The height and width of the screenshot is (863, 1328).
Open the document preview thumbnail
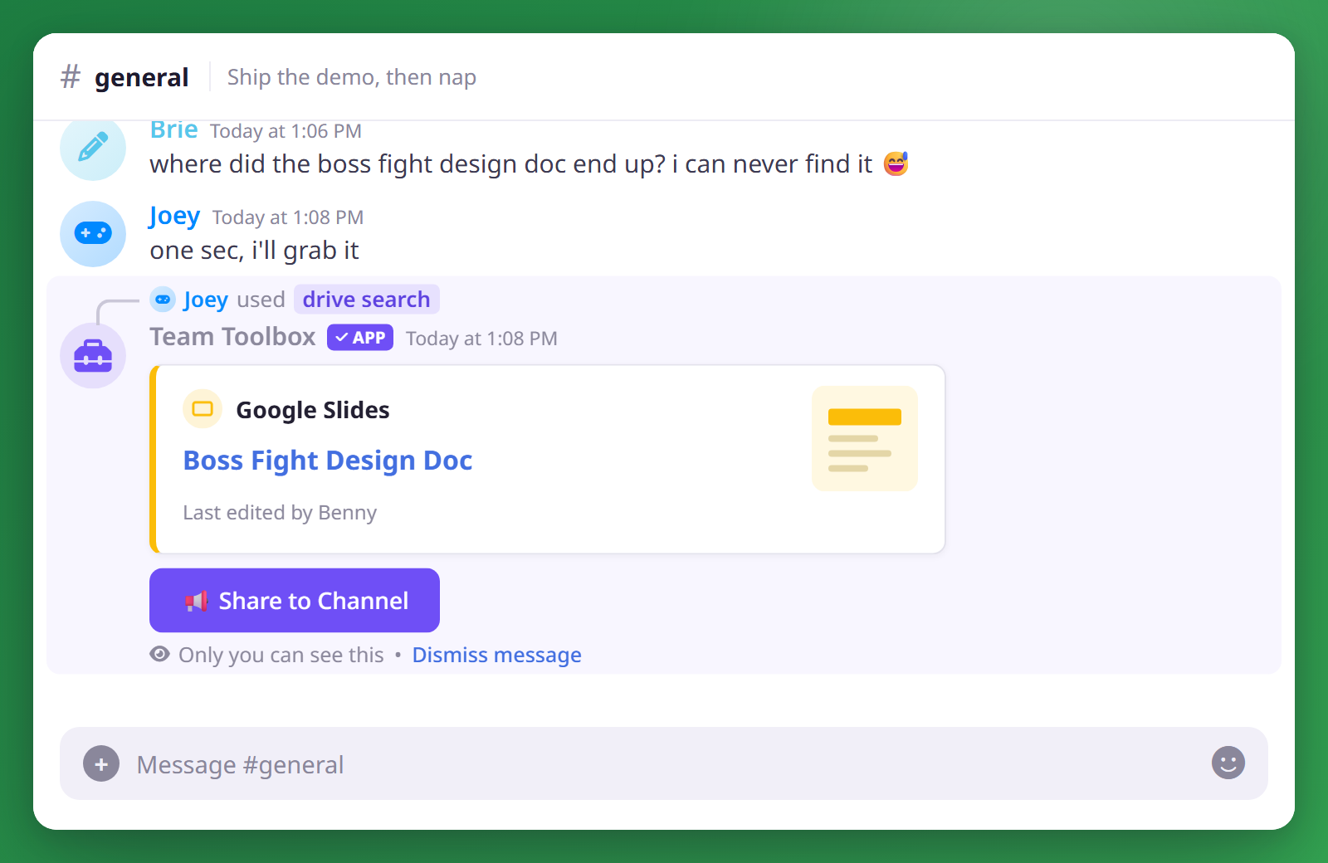(x=865, y=439)
